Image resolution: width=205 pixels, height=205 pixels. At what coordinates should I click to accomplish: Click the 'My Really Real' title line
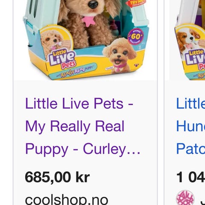pos(75,126)
